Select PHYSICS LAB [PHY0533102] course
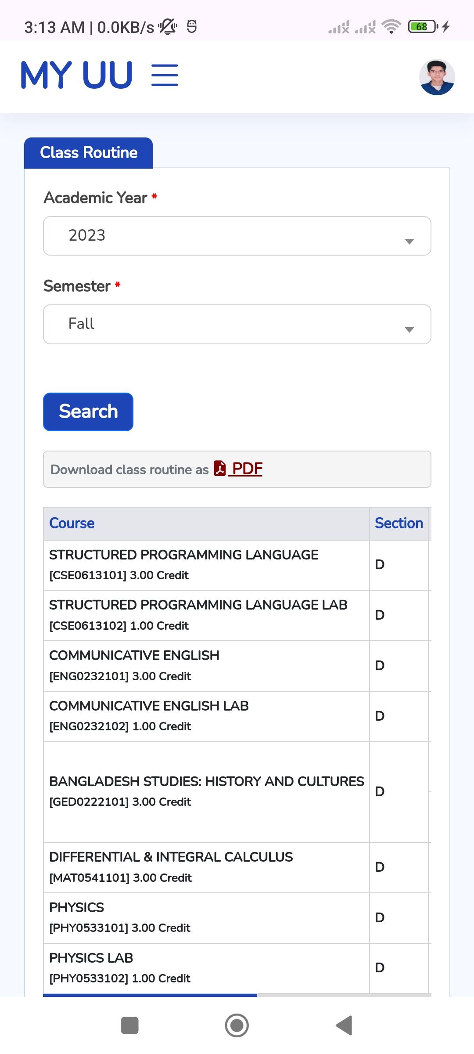The width and height of the screenshot is (474, 1054). tap(206, 968)
